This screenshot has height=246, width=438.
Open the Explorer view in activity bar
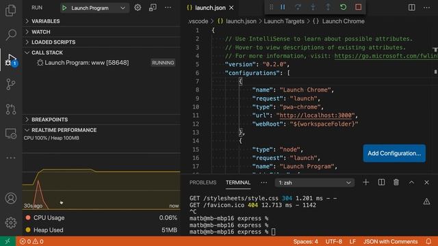point(11,10)
